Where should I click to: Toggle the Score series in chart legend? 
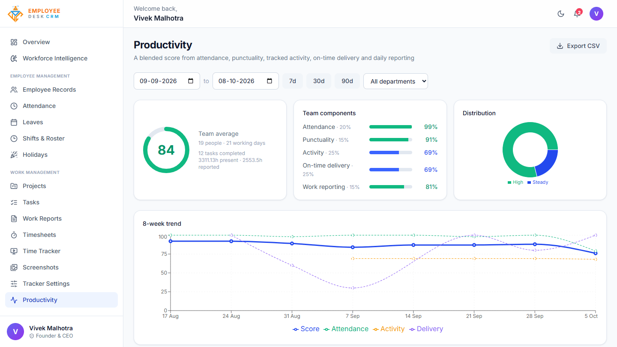(306, 329)
